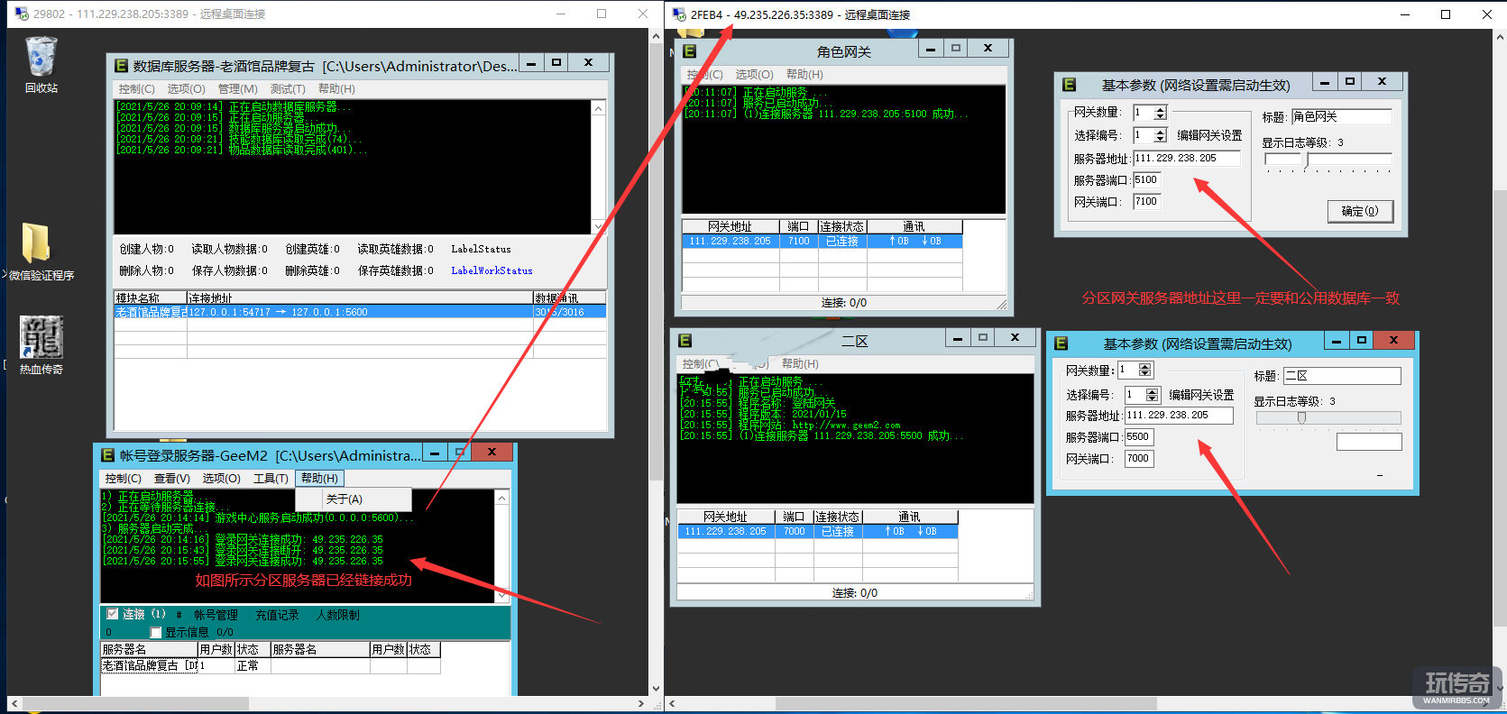The image size is (1507, 714).
Task: Click up arrow of 数据库服务器 log scrollbar
Action: (x=598, y=108)
